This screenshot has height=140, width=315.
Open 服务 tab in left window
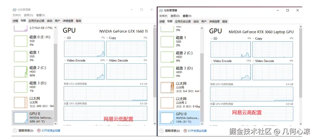click(78, 21)
